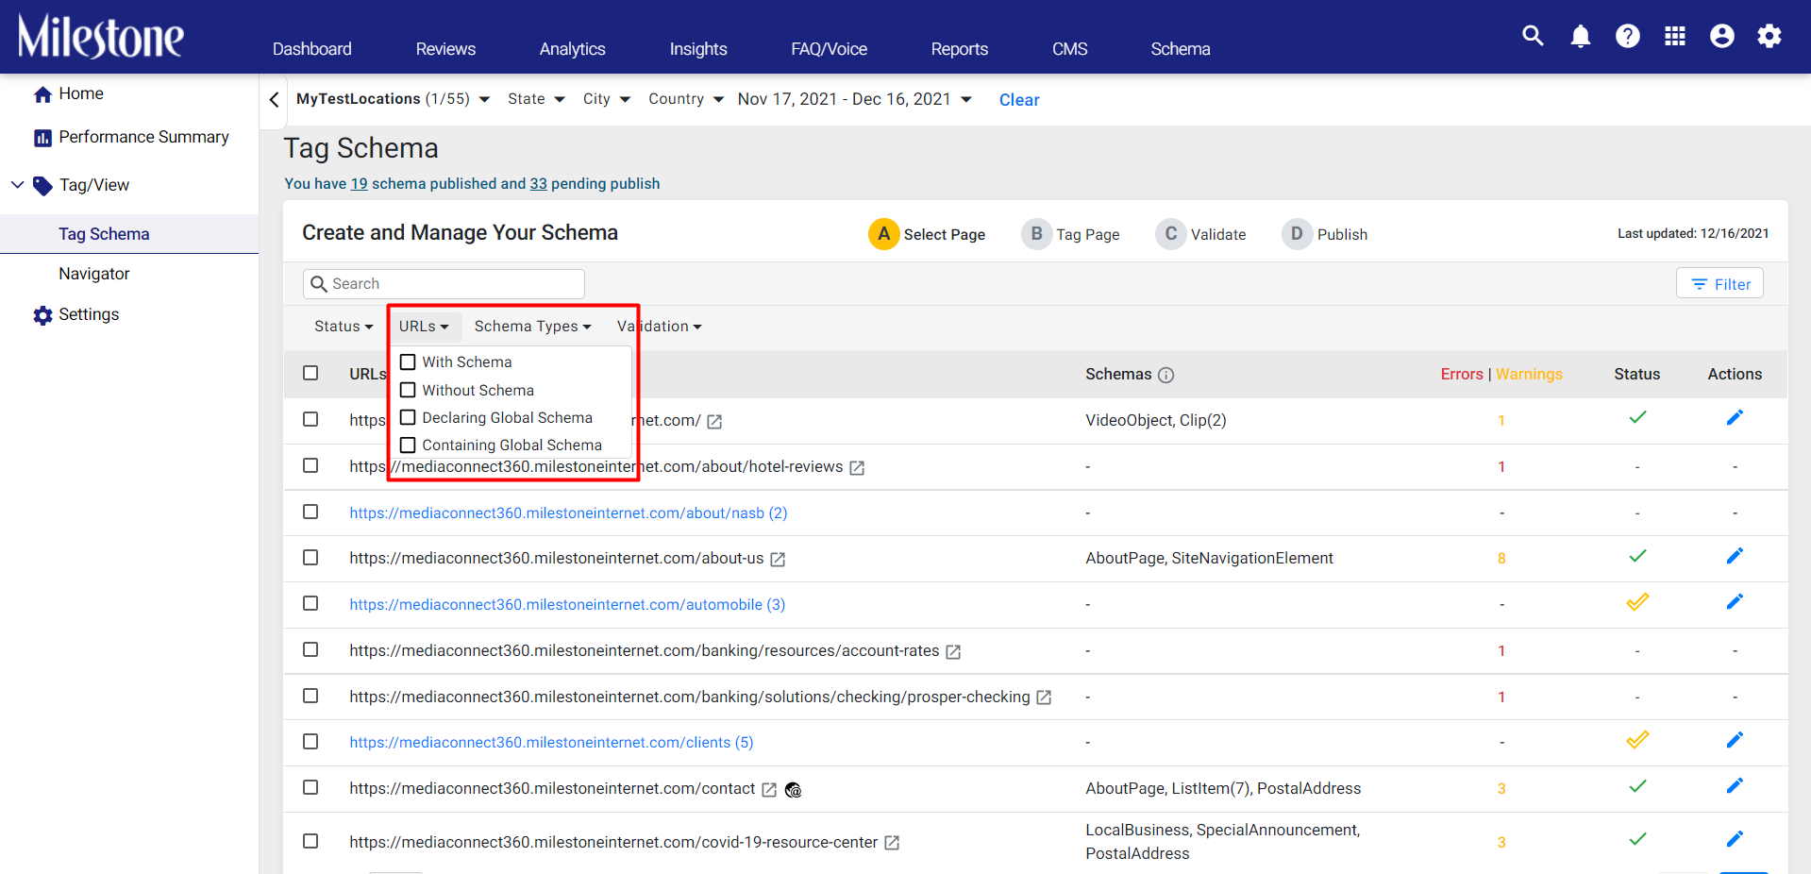Click the Performance Summary chart icon
Screen dimensions: 1811x874
point(42,138)
